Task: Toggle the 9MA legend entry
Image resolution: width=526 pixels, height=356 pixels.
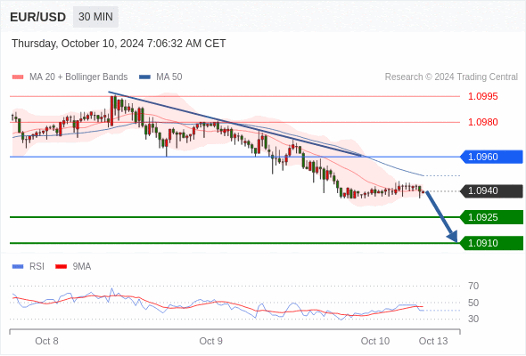Action: [x=73, y=267]
